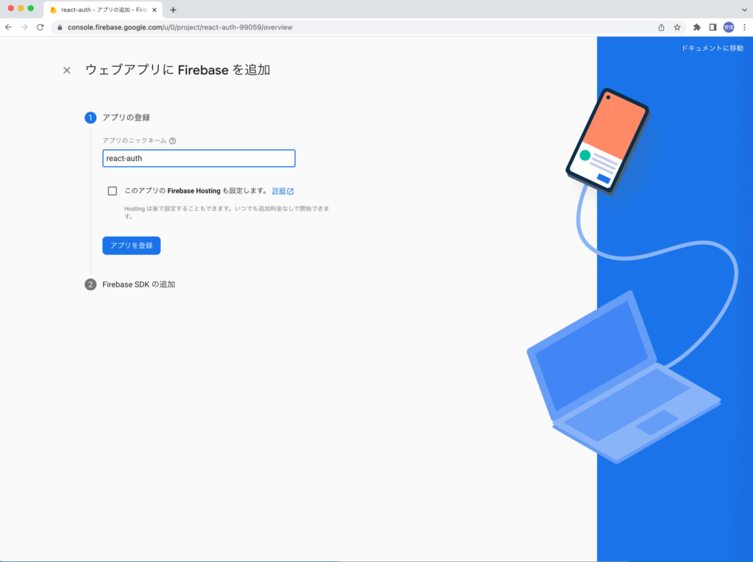Viewport: 753px width, 562px height.
Task: Open the Chrome three-dot menu
Action: pos(744,27)
